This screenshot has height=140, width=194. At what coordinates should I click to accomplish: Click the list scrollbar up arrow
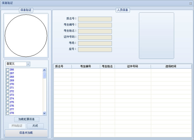click(44, 70)
